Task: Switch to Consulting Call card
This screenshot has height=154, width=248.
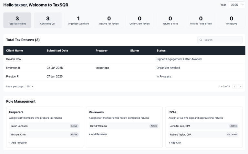Action: point(48,20)
